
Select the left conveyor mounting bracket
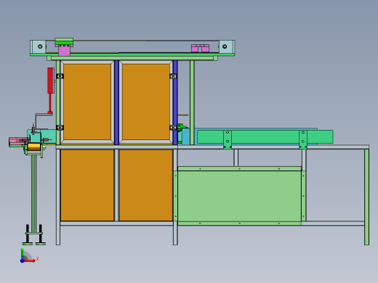(228, 139)
